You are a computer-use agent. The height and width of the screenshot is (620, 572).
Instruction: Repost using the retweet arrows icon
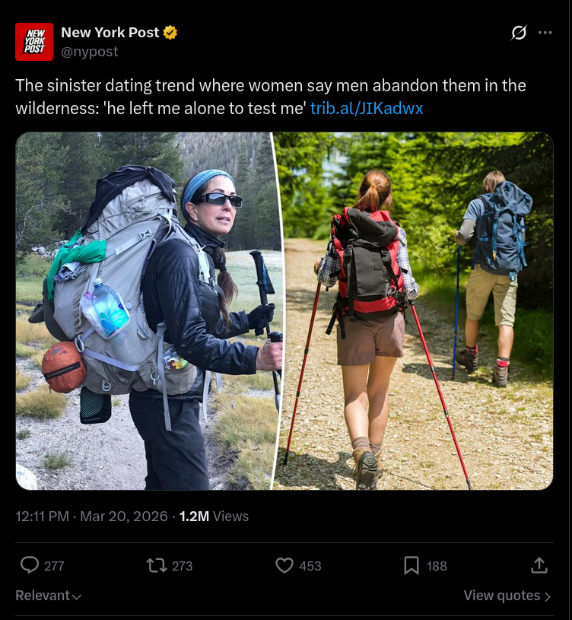pos(157,565)
